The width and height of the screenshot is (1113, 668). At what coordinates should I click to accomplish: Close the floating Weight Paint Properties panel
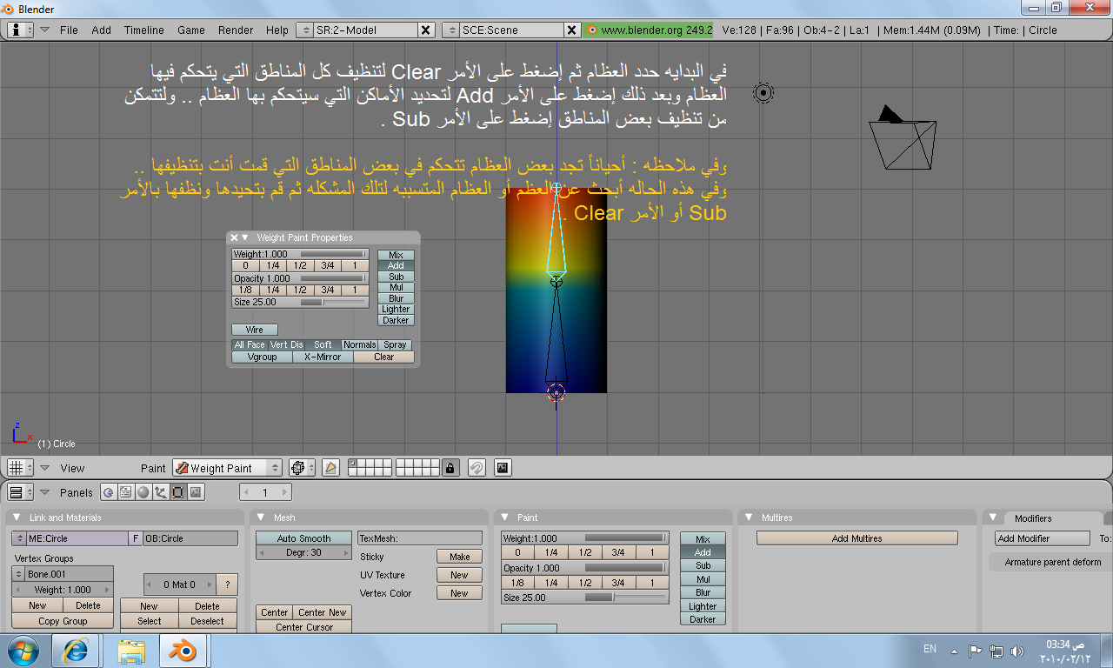[x=234, y=237]
